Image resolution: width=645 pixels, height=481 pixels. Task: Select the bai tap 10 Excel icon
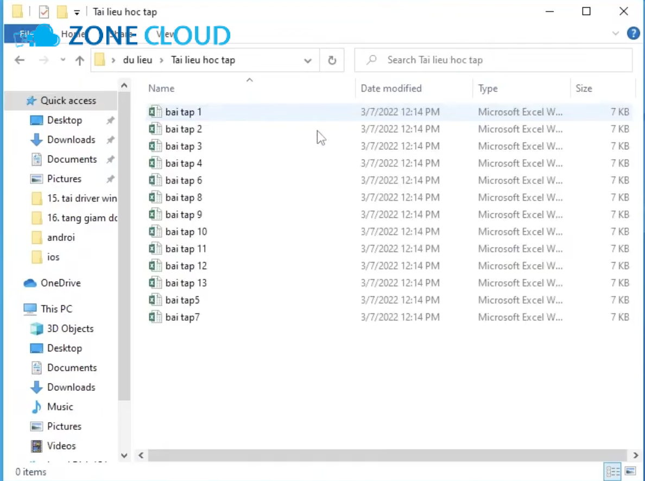pyautogui.click(x=155, y=232)
